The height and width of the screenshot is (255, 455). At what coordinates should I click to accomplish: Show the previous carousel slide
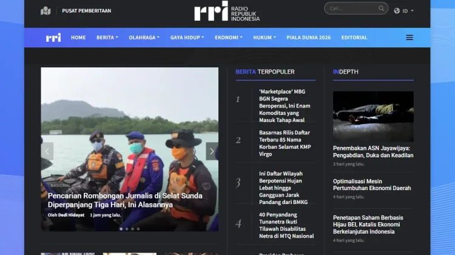coord(47,151)
